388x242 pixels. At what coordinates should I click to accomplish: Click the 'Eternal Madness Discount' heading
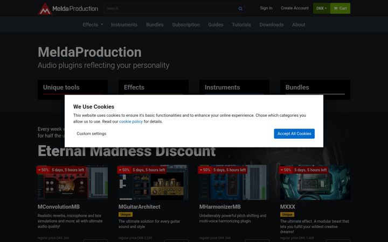127,151
